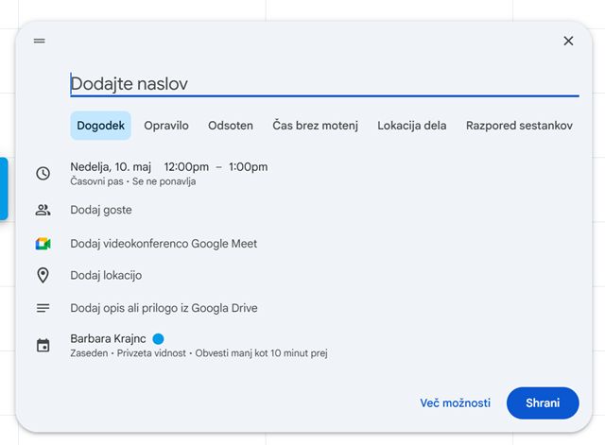
Task: Focus the Dodajte naslov title field
Action: (324, 84)
